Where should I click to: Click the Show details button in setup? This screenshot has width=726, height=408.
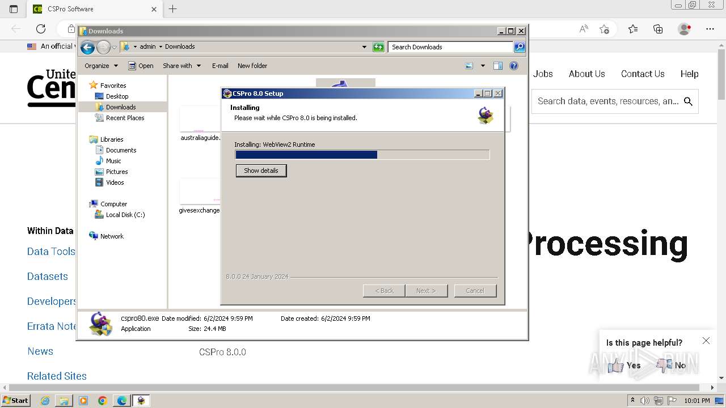point(261,171)
